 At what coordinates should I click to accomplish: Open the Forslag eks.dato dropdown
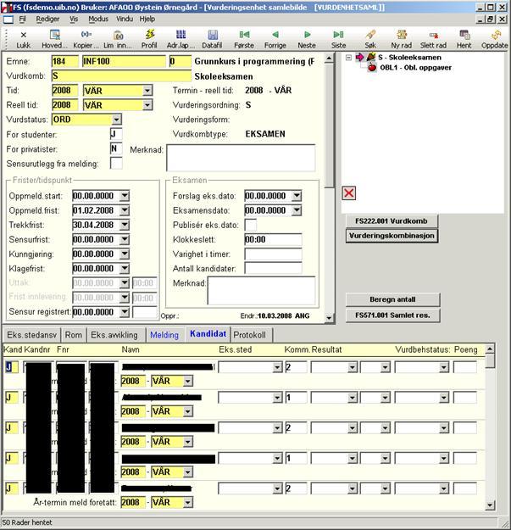(297, 196)
